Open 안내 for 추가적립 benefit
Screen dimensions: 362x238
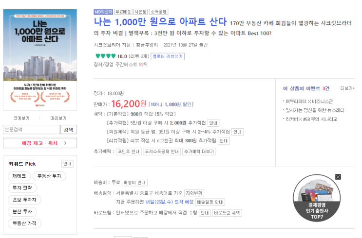213,123
